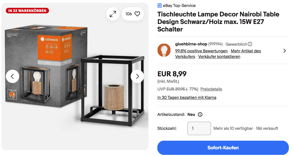The height and width of the screenshot is (156, 293).
Task: View 99,8% positive Bewertungen
Action: [x=201, y=51]
